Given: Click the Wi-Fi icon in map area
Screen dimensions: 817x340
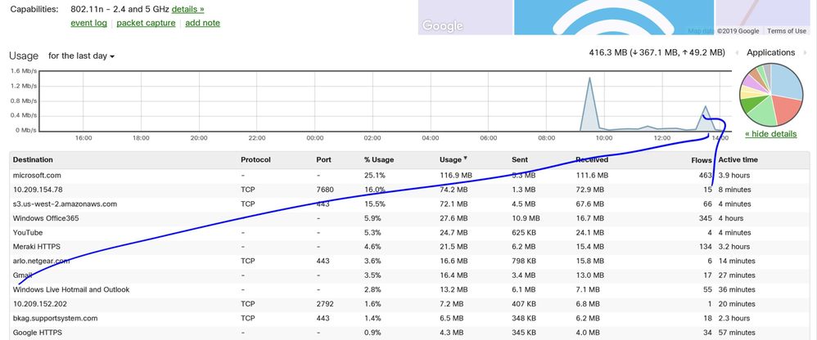Looking at the screenshot, I should (612, 18).
